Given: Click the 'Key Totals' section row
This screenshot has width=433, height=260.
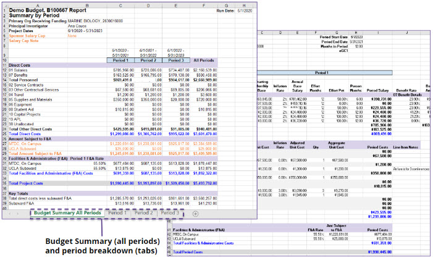Looking at the screenshot, I should point(112,194).
